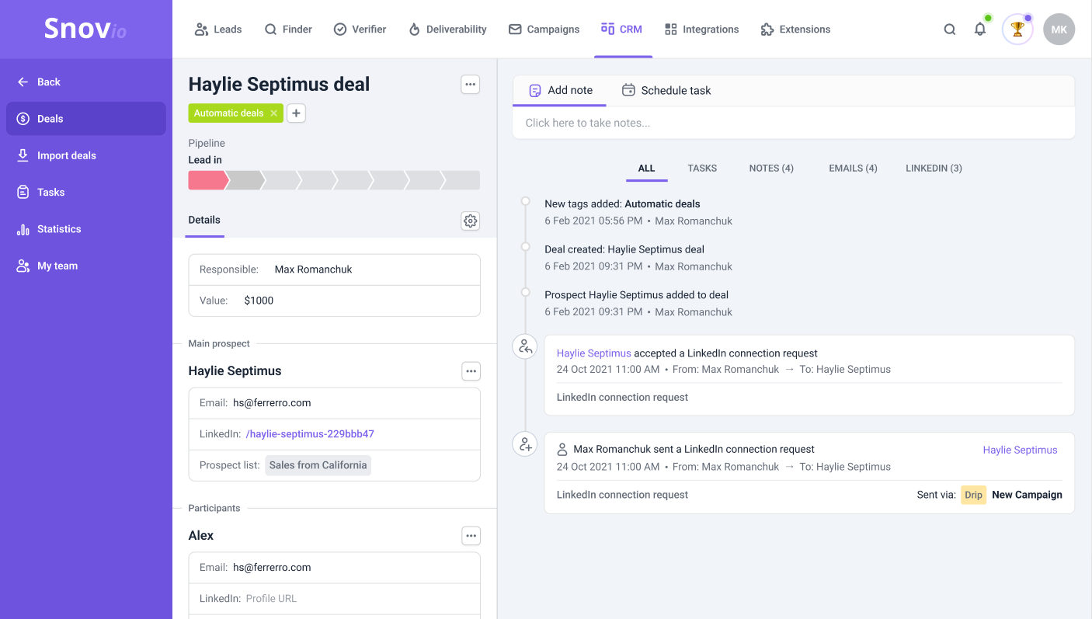Click the 'New tags added: Automatic deals' entry
Image resolution: width=1092 pixels, height=619 pixels.
point(622,203)
